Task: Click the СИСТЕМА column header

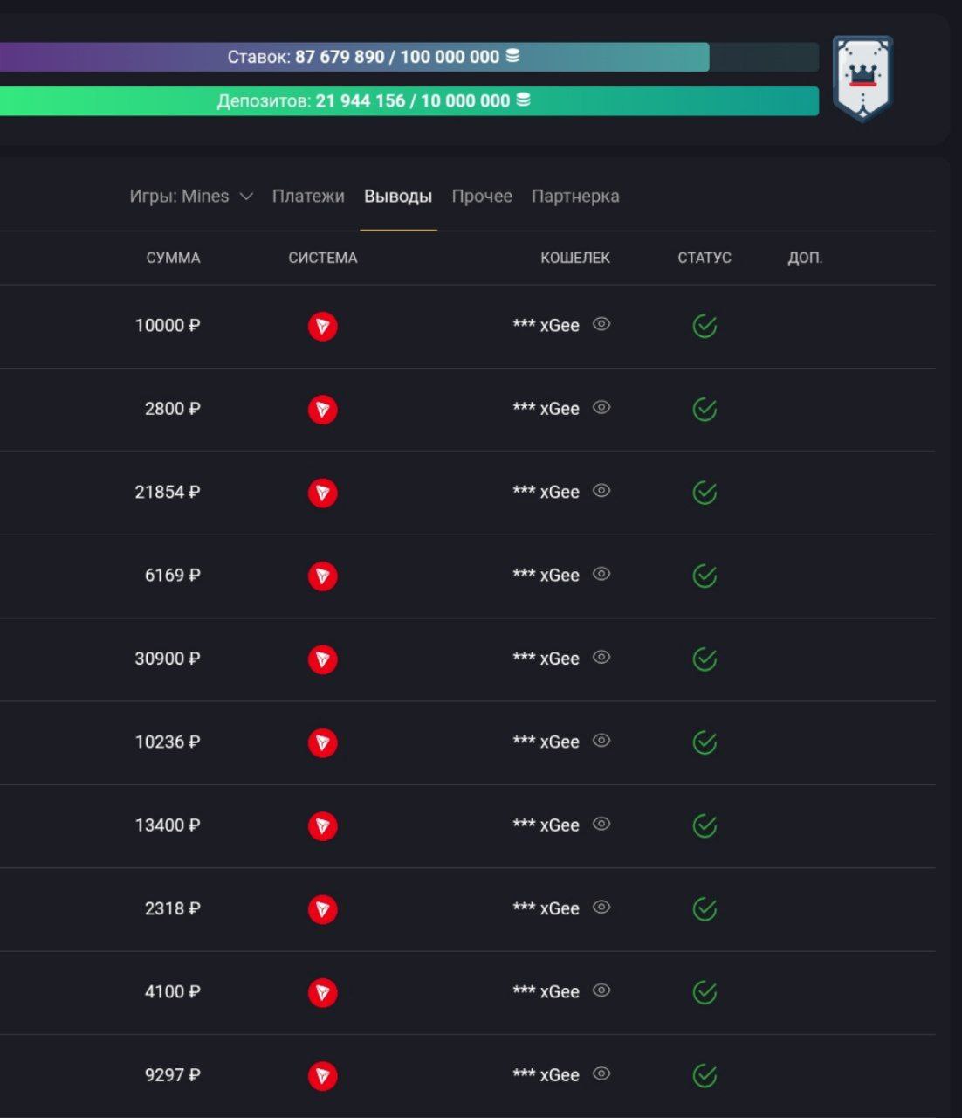Action: coord(322,258)
